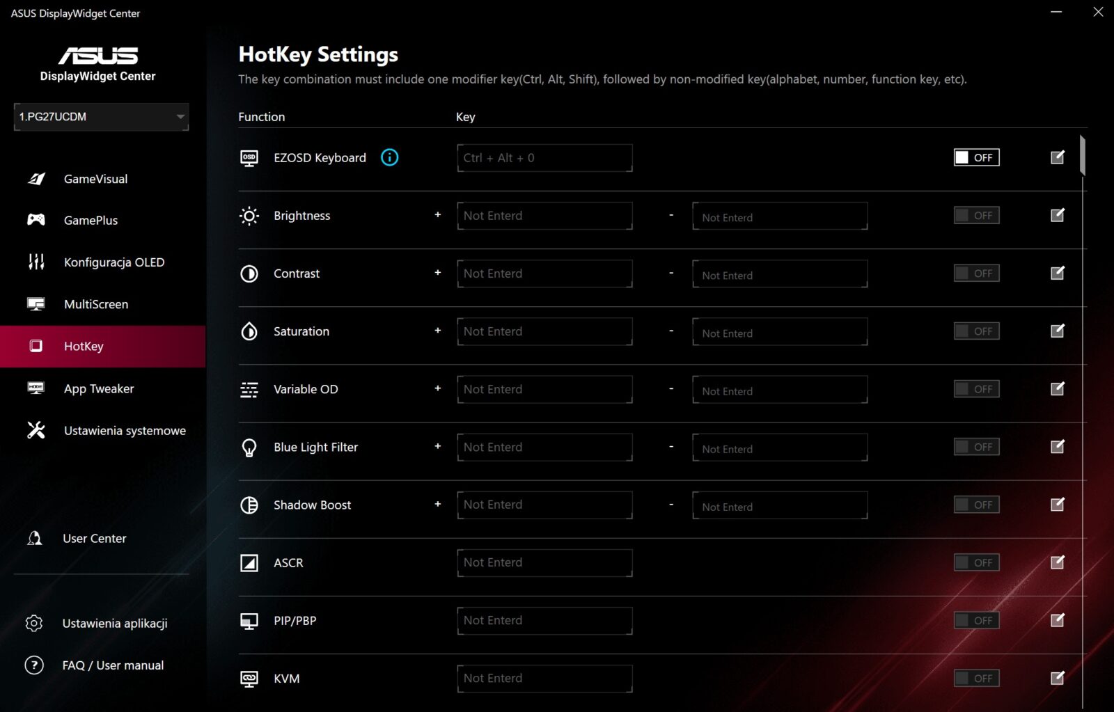Open Konfiguracja OLED menu section
1114x712 pixels.
click(114, 262)
